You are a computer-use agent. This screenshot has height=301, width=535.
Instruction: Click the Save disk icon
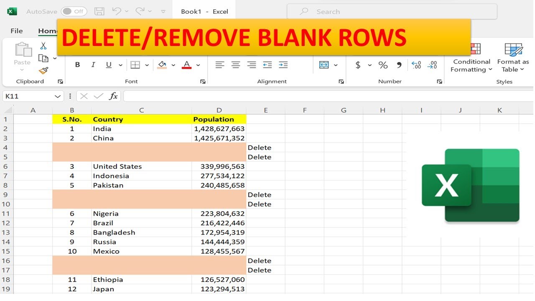click(99, 11)
